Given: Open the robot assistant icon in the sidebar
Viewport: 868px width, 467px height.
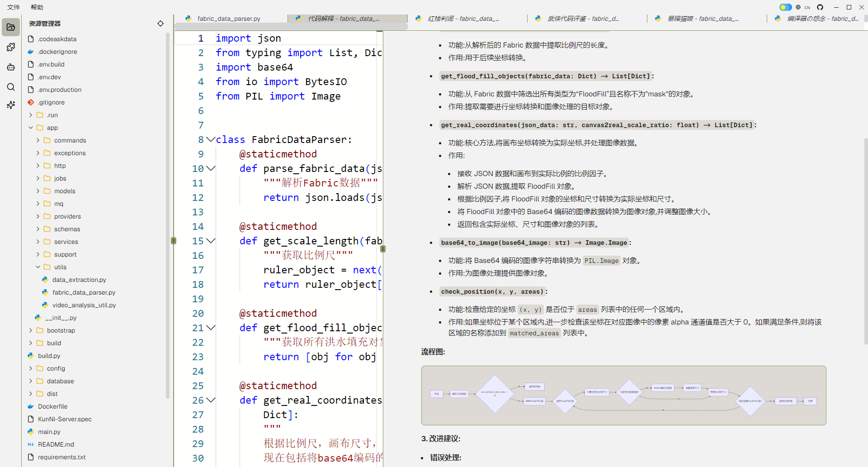Looking at the screenshot, I should coord(11,67).
